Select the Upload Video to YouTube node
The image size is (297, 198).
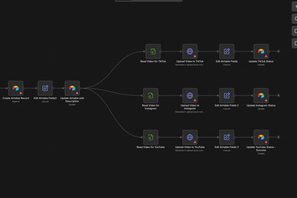point(190,137)
